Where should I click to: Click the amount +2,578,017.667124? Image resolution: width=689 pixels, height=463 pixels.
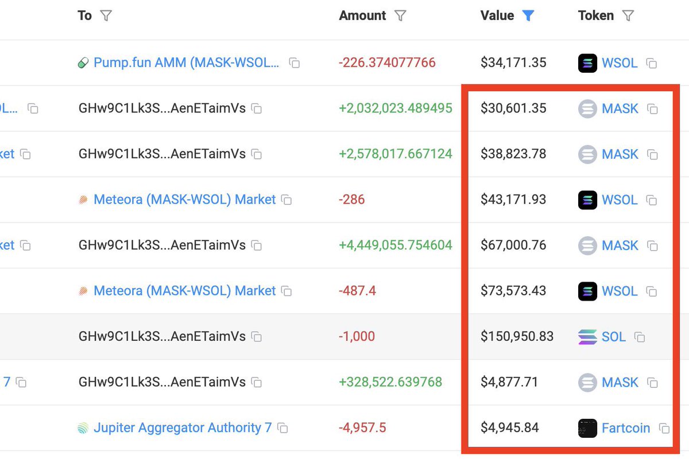(x=396, y=154)
